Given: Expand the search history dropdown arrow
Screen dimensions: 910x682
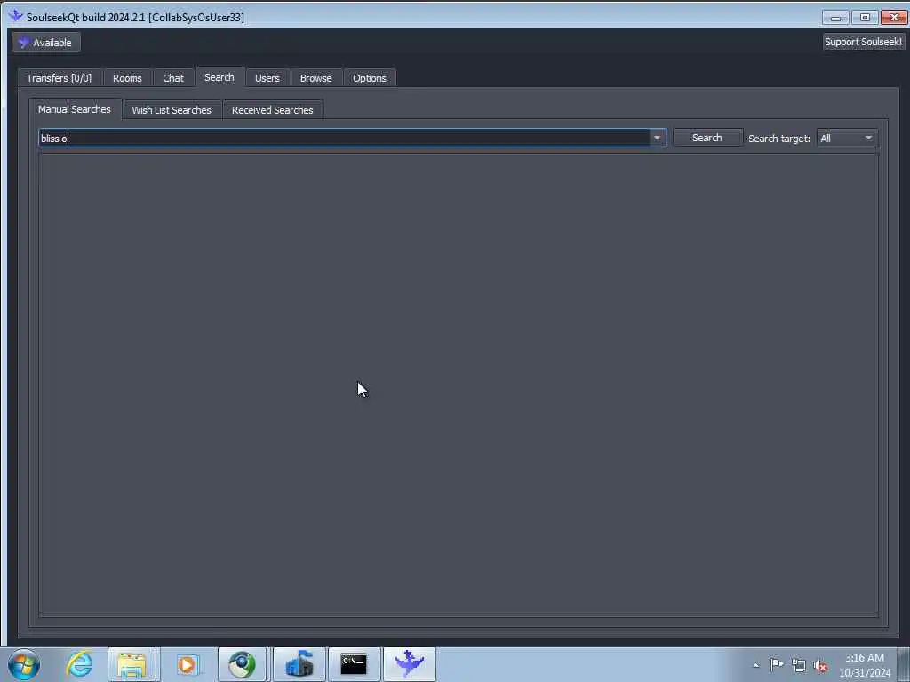Looking at the screenshot, I should click(657, 138).
